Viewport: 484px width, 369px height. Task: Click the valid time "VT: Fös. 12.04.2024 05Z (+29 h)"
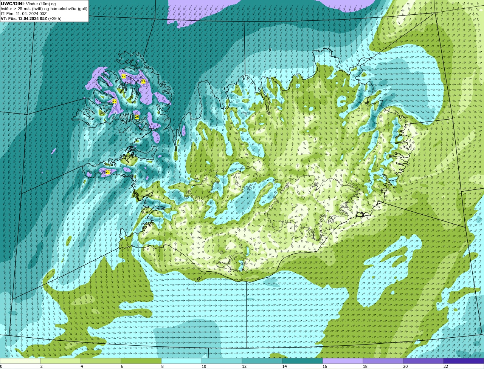pos(31,18)
